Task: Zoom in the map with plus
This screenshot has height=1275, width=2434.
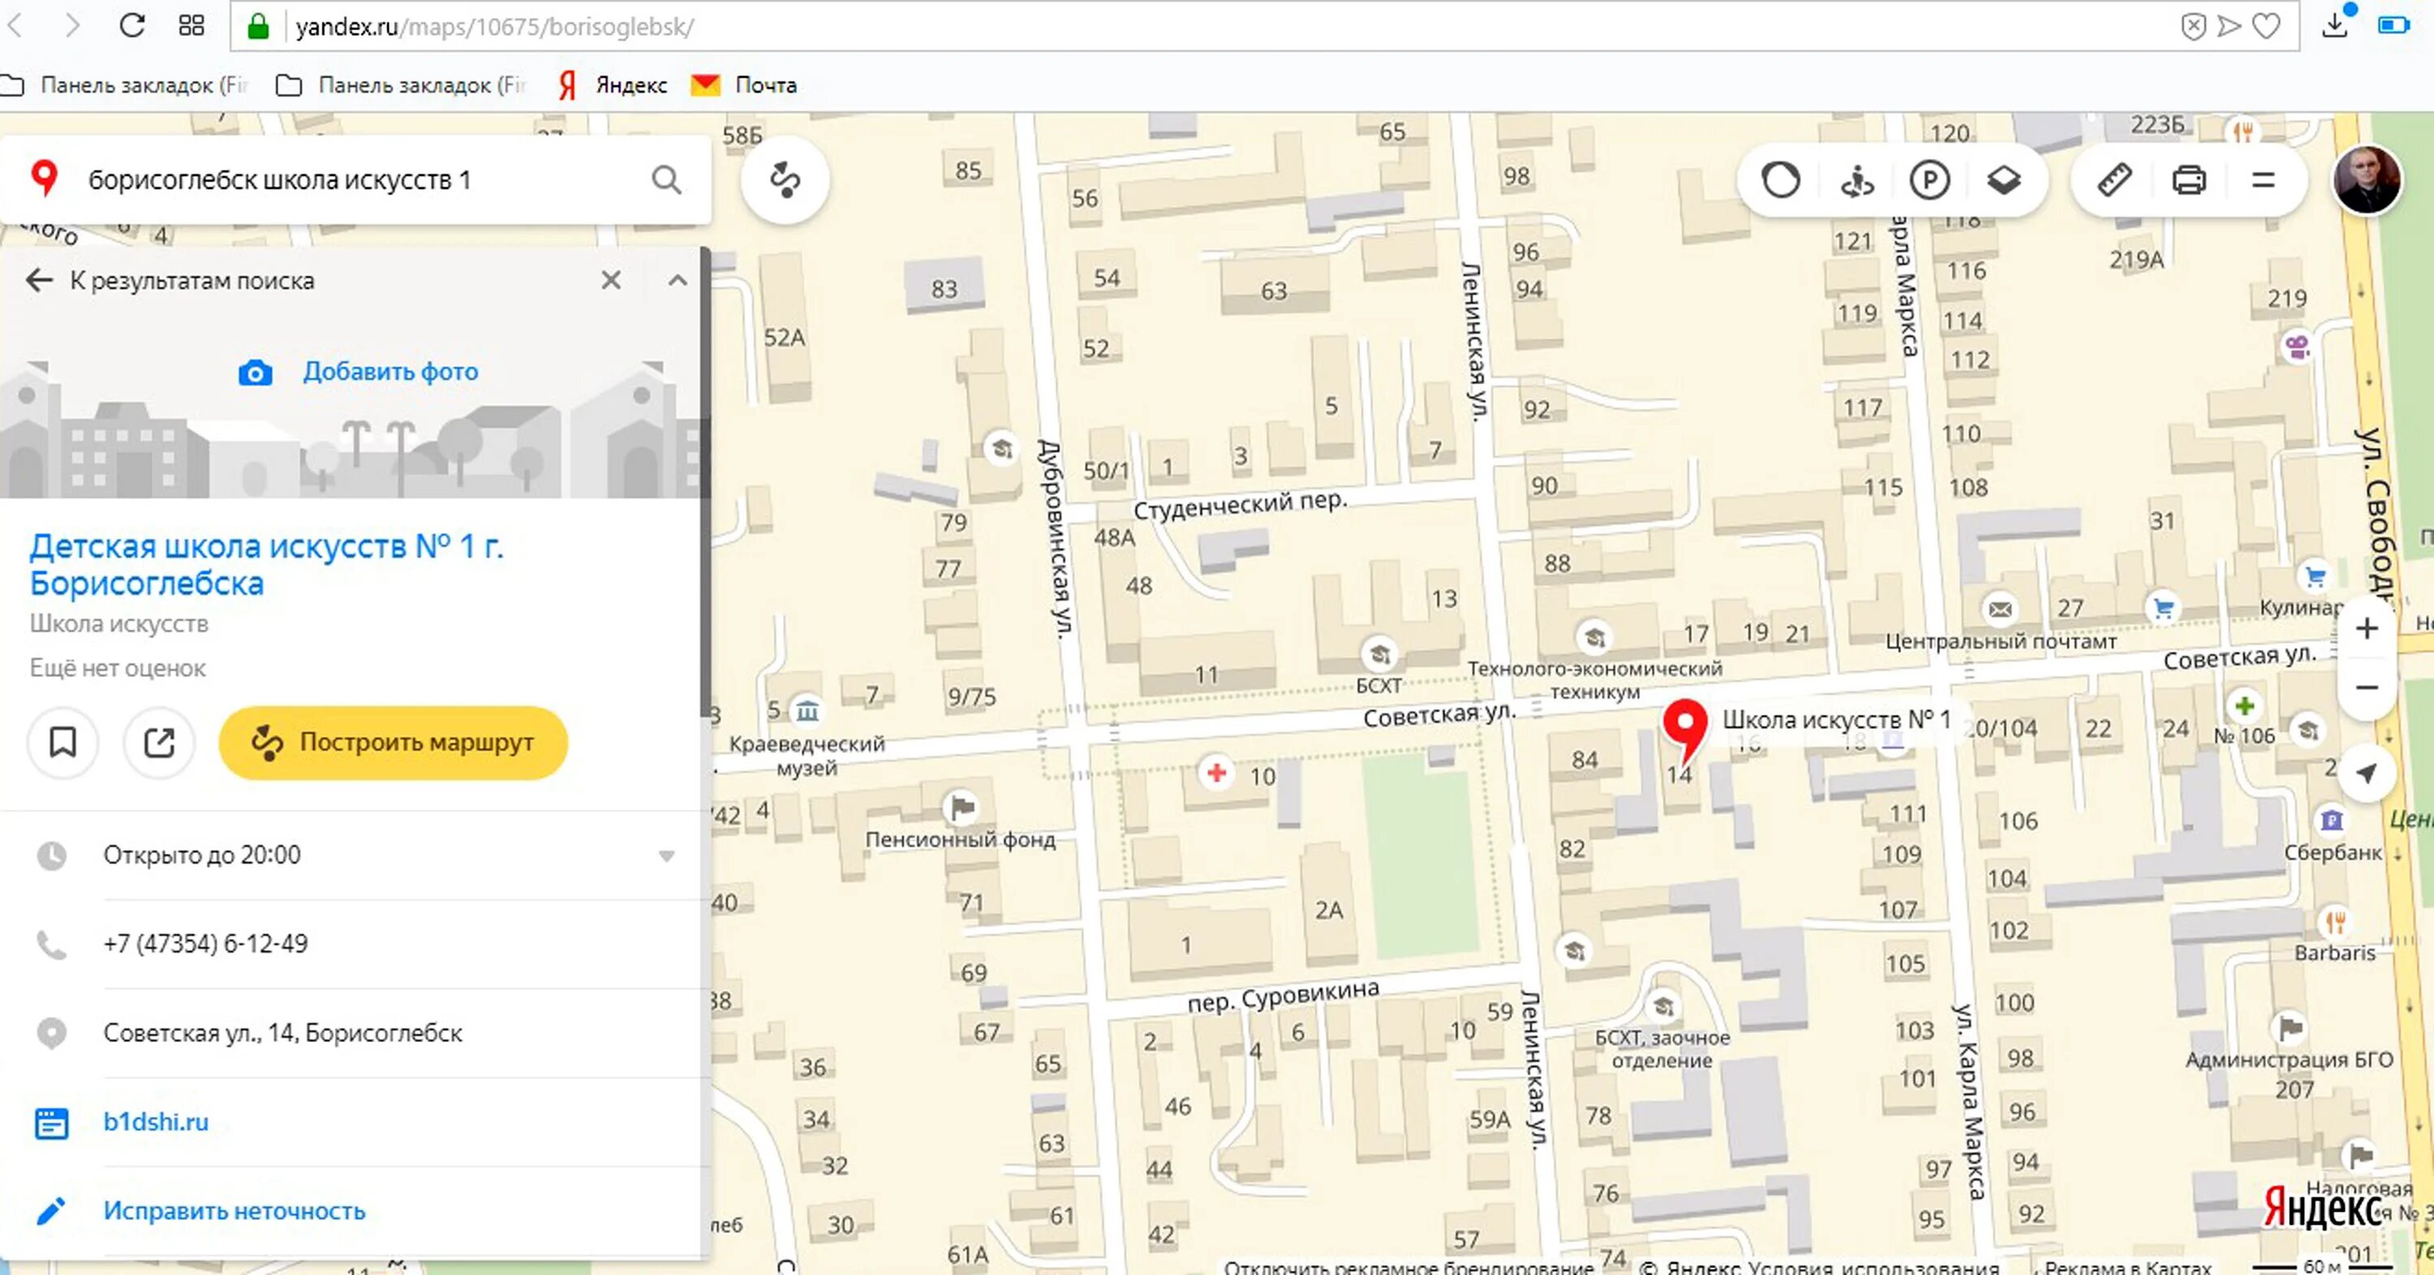Action: 2366,628
